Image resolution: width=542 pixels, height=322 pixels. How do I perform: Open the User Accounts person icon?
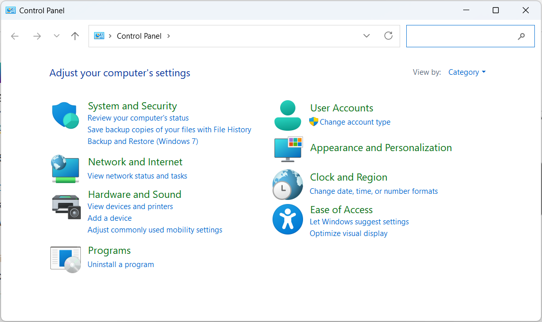tap(288, 115)
